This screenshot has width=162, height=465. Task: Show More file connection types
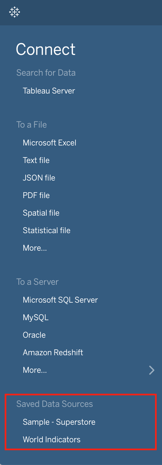[35, 248]
